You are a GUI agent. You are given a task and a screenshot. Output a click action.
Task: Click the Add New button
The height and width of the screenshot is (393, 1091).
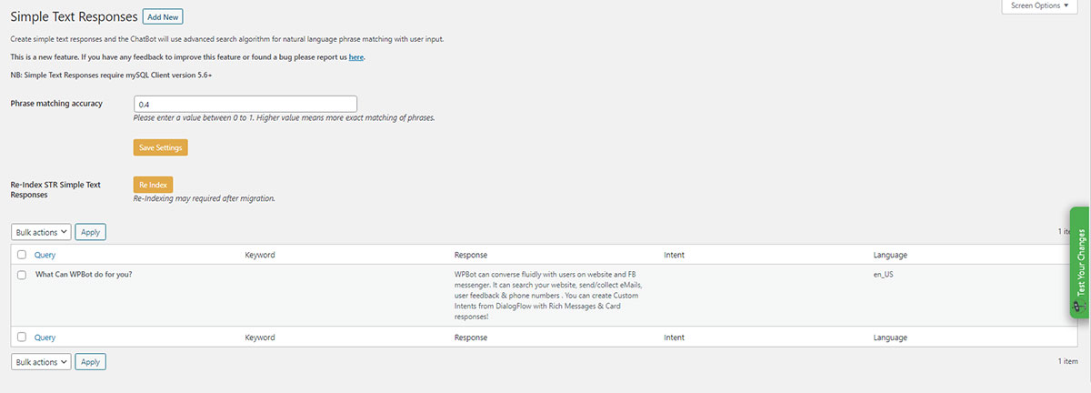pyautogui.click(x=165, y=16)
